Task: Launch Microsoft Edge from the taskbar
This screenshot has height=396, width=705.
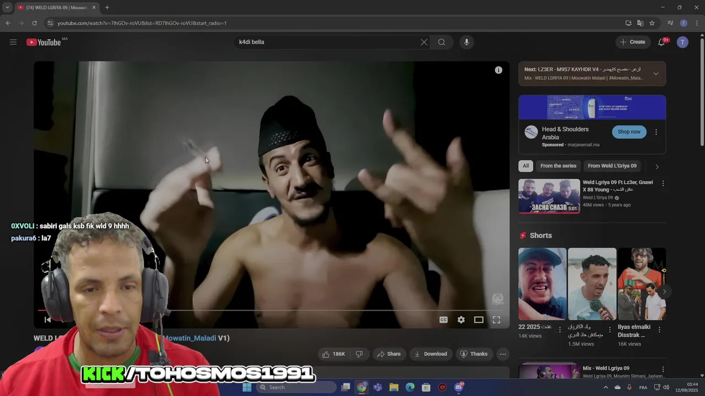Action: click(410, 387)
